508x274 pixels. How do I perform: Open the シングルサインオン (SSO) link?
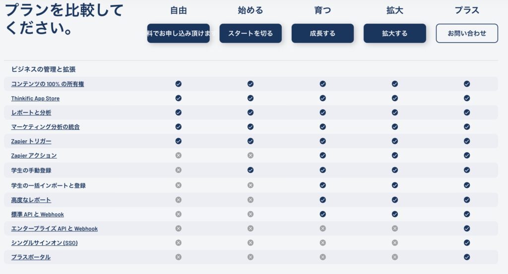tap(44, 243)
